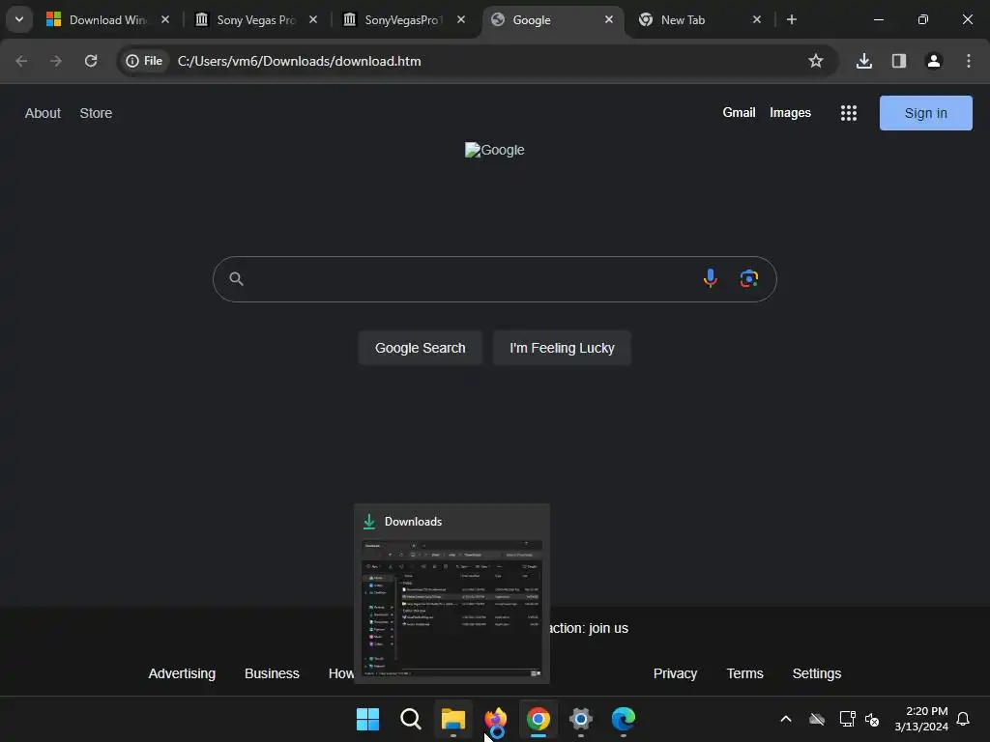Open Gmail link
This screenshot has height=742, width=990.
coord(739,112)
